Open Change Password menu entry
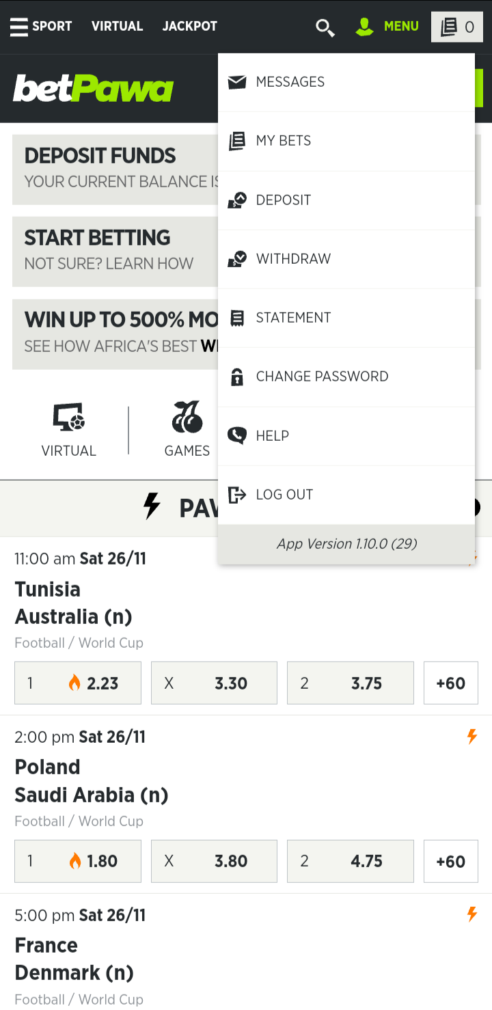 (x=322, y=377)
